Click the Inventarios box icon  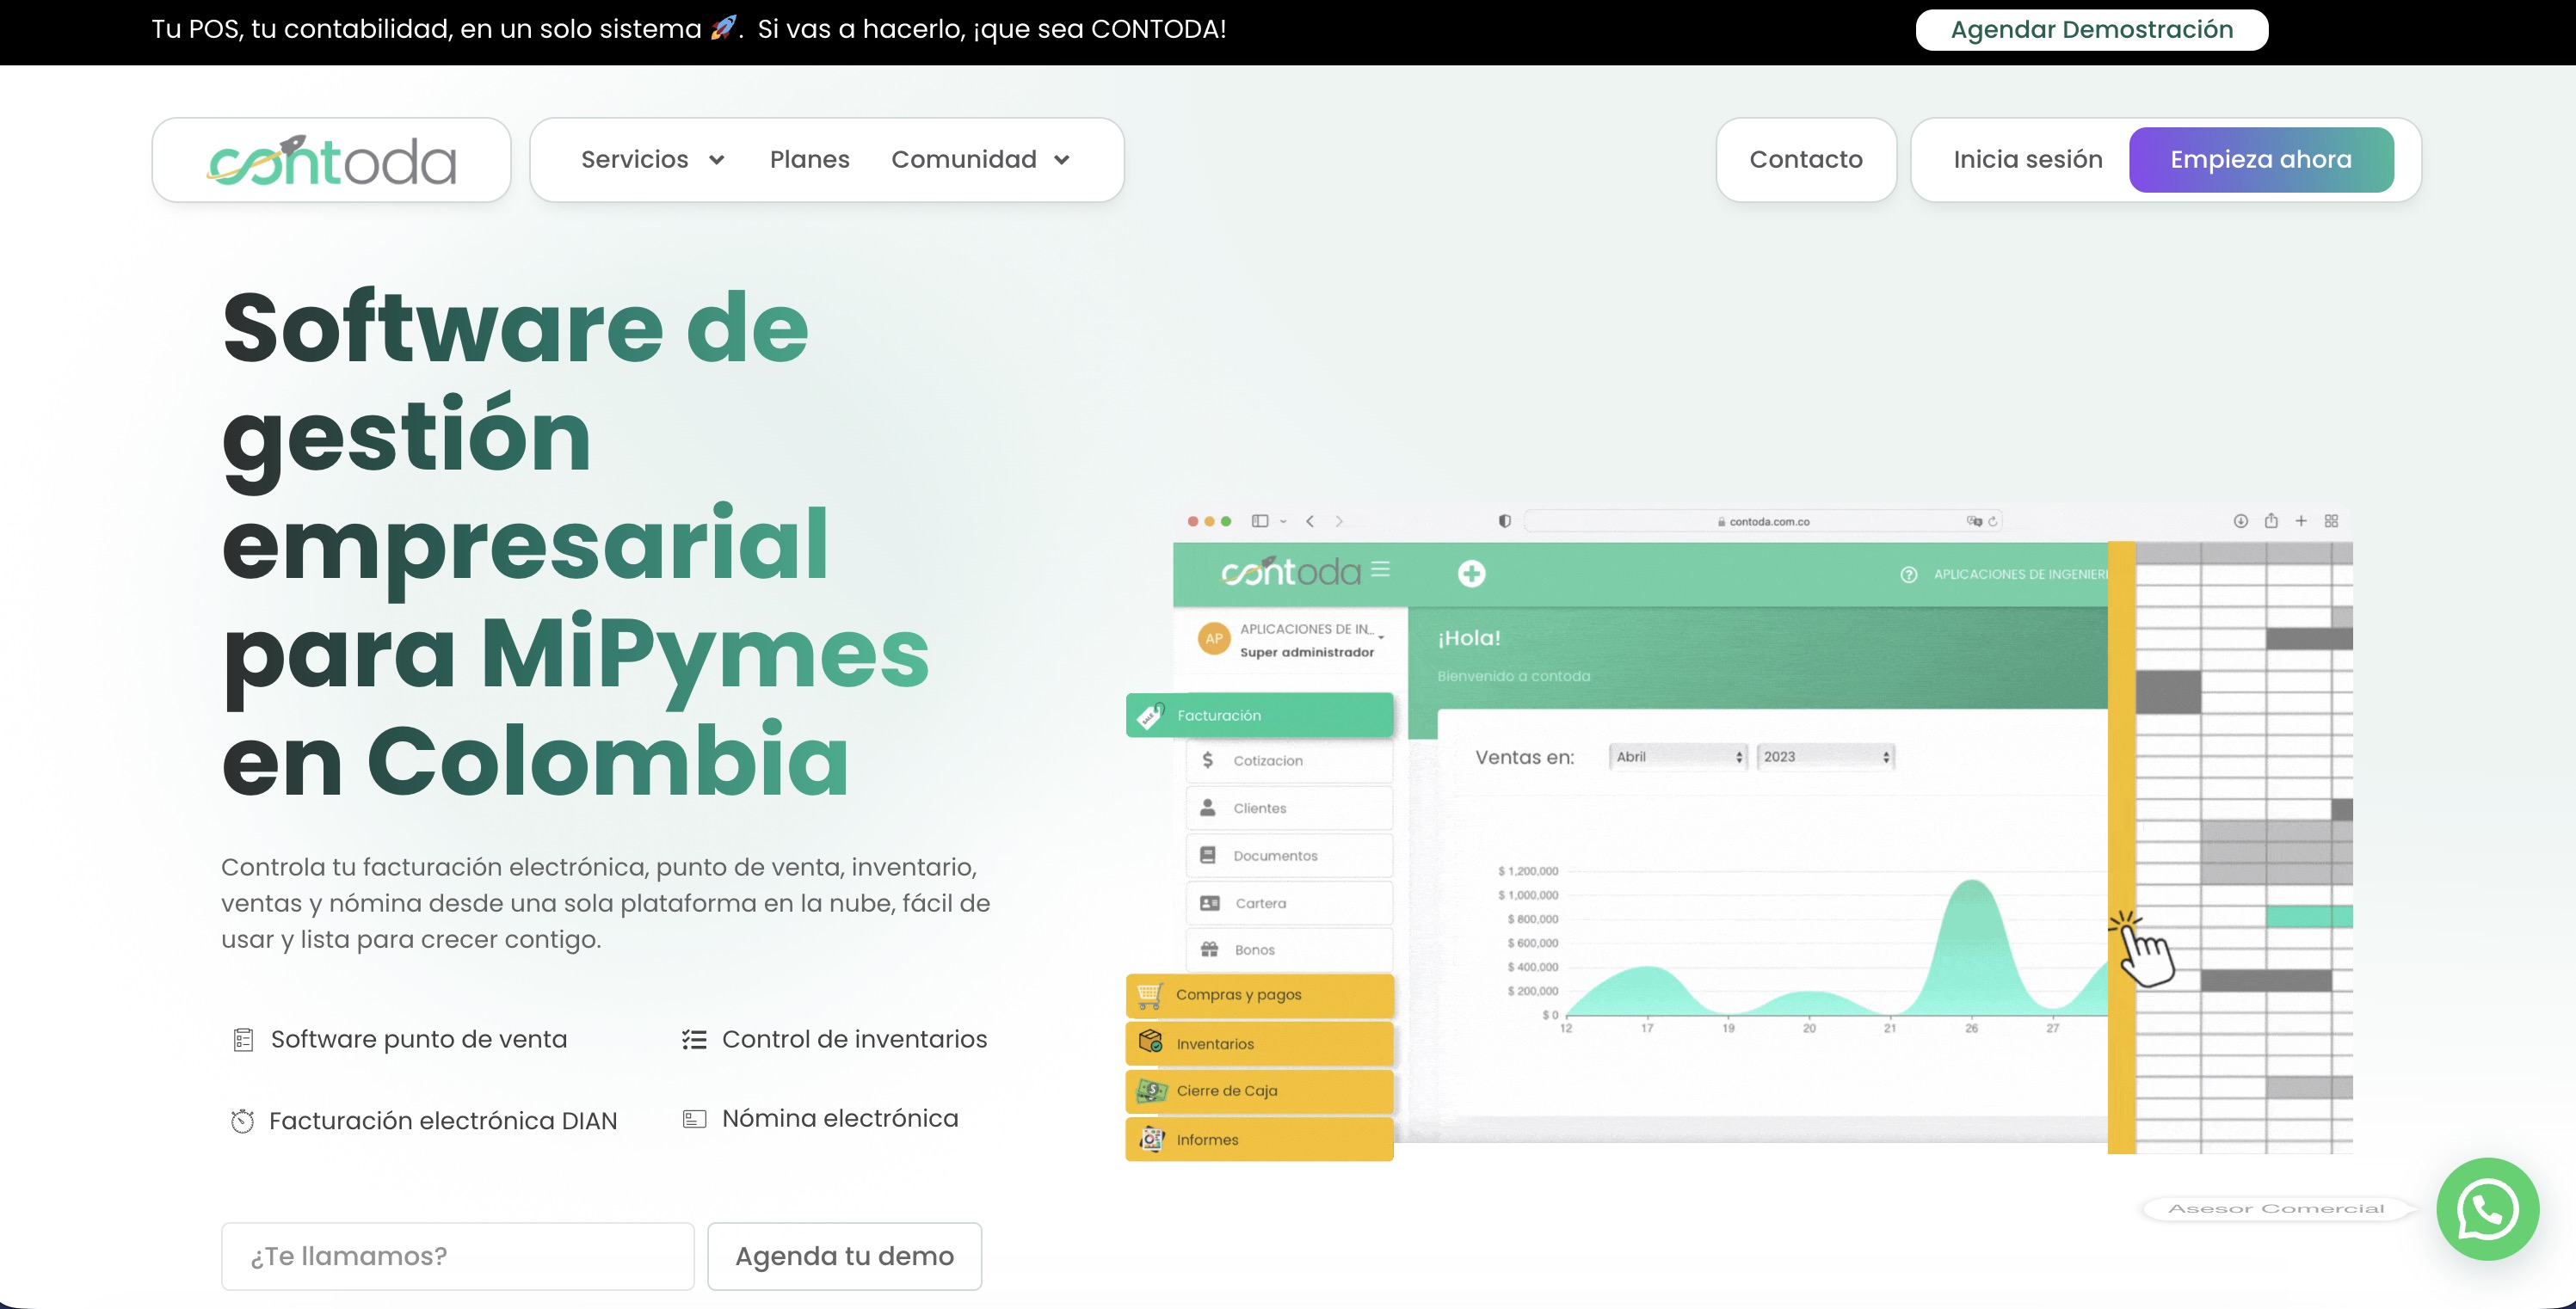pos(1150,1042)
